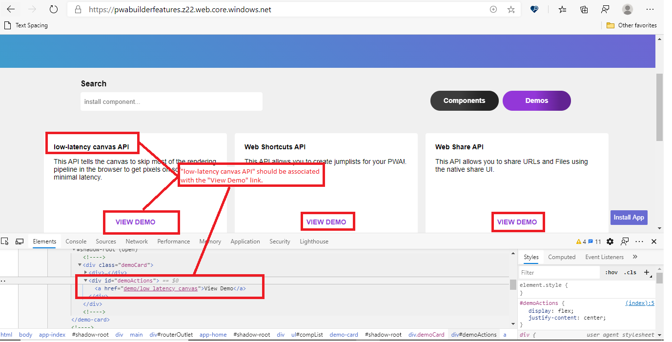
Task: Click the favorites star in the address bar
Action: click(x=511, y=9)
